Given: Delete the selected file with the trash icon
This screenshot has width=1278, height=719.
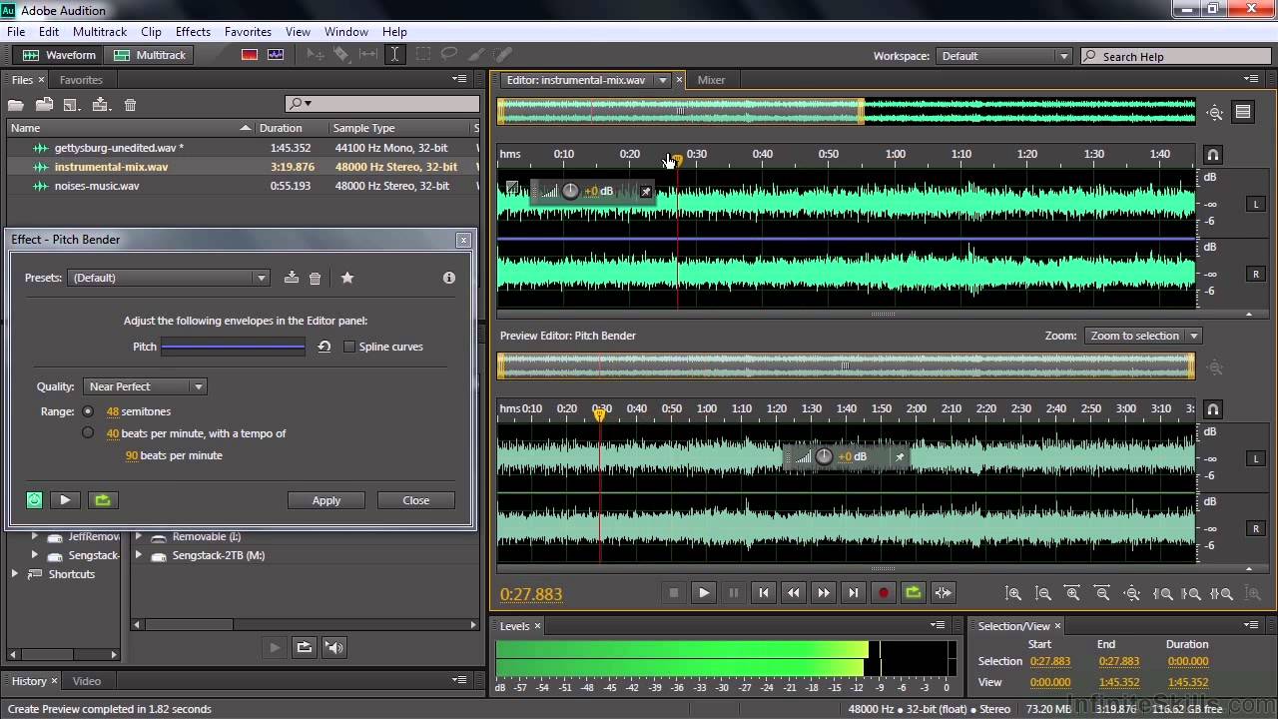Looking at the screenshot, I should tap(130, 105).
